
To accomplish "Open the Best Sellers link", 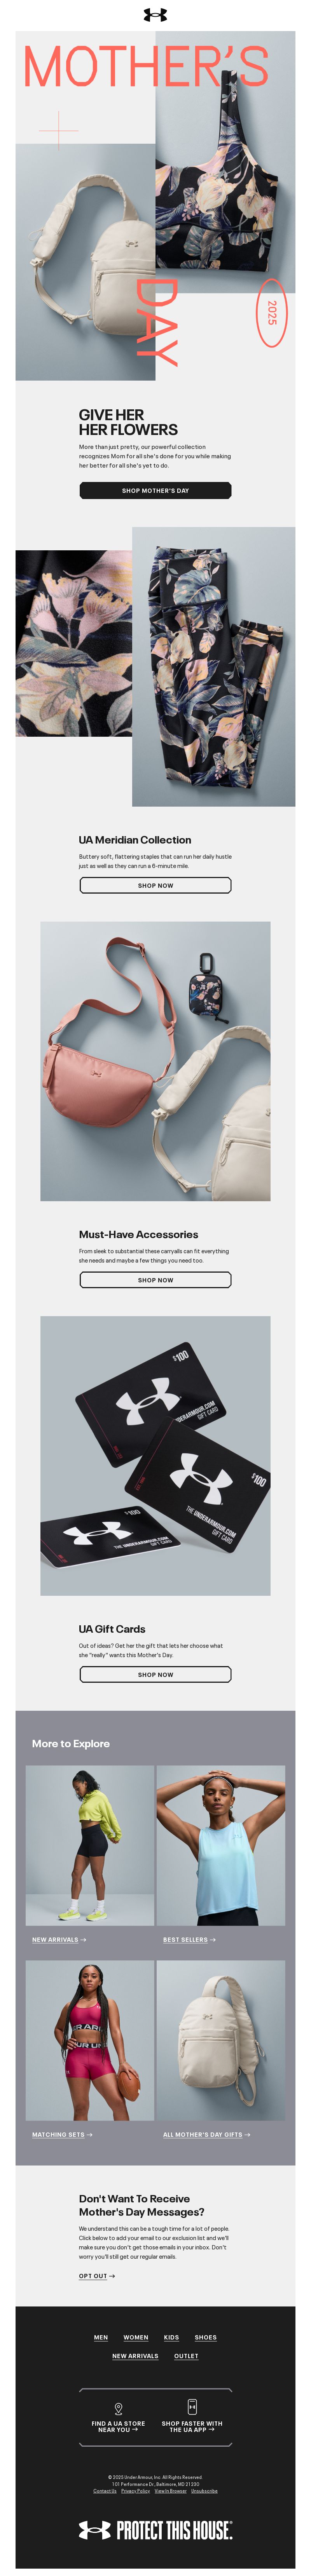I will coord(189,1939).
